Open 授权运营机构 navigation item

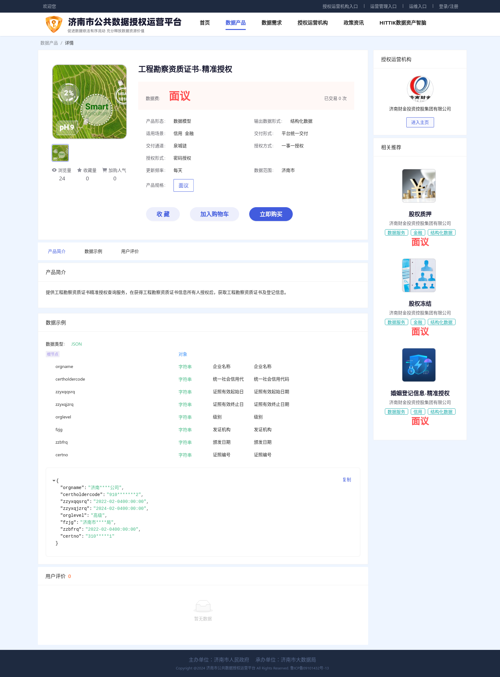[313, 23]
